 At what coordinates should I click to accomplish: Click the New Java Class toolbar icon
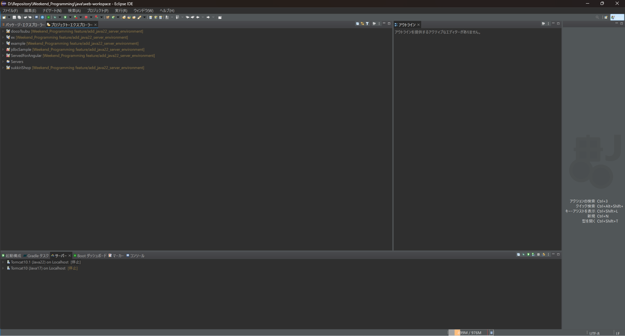point(113,17)
